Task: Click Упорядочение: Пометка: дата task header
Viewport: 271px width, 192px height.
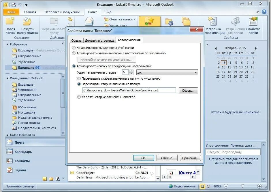Action: (x=231, y=145)
